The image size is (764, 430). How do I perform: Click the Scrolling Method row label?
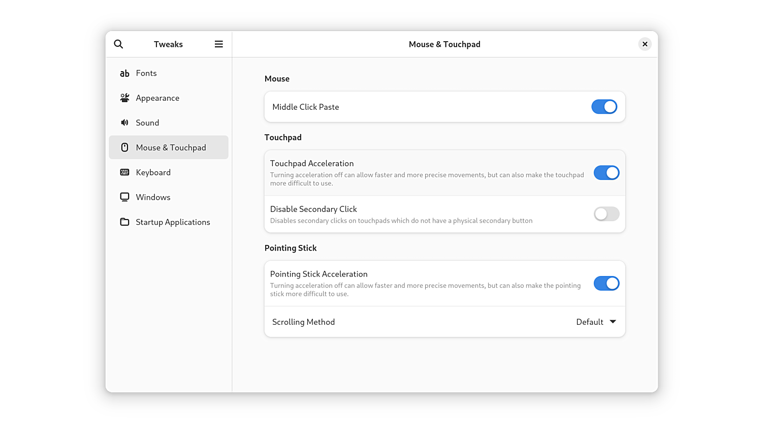(303, 322)
